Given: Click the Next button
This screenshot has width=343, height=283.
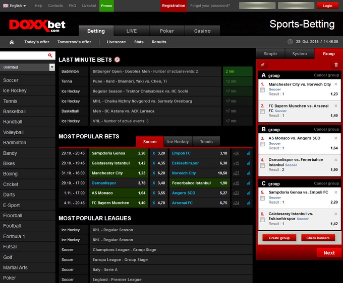Looking at the screenshot, I should 329,253.
